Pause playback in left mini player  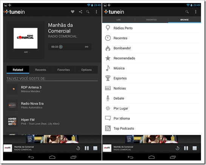pyautogui.click(x=87, y=148)
